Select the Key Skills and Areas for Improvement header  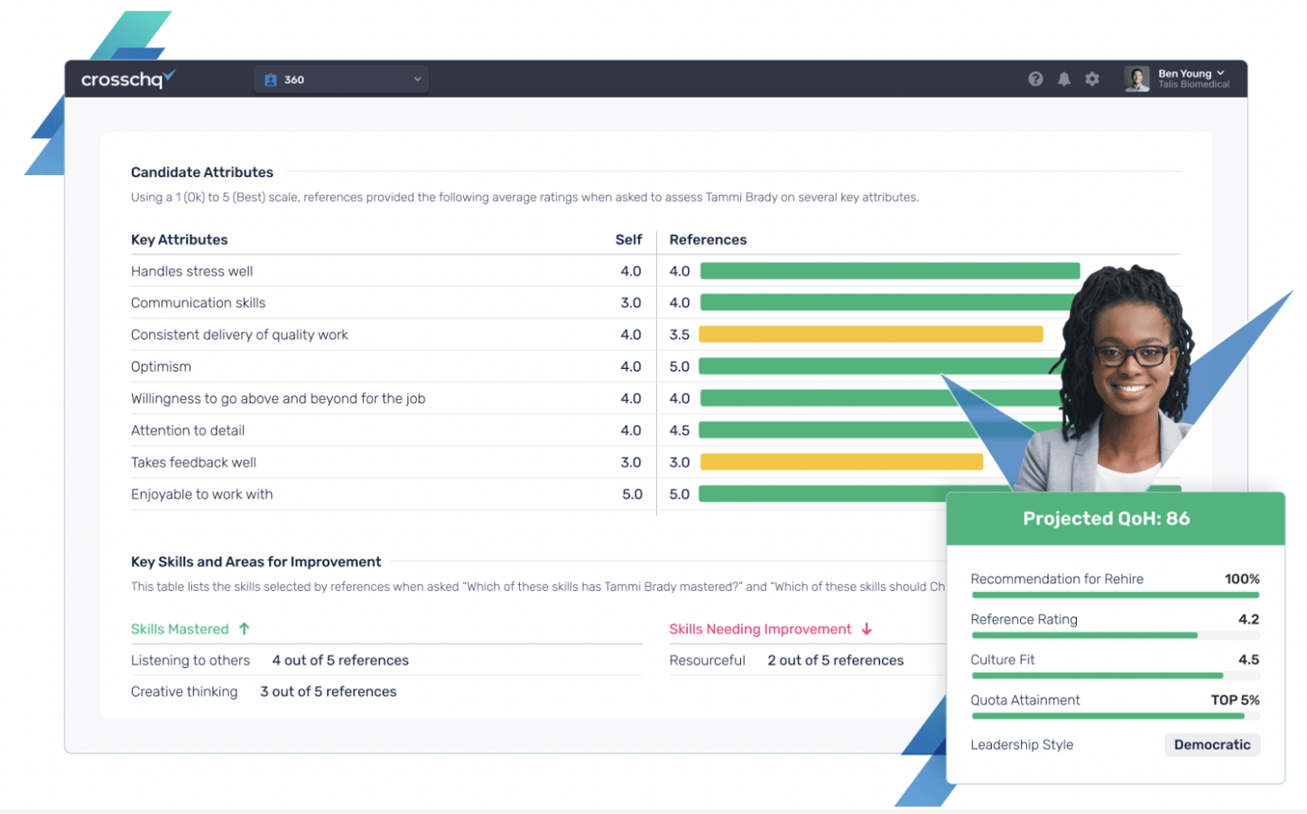click(255, 561)
